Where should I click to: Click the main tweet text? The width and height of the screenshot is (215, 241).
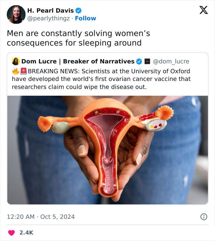[78, 38]
